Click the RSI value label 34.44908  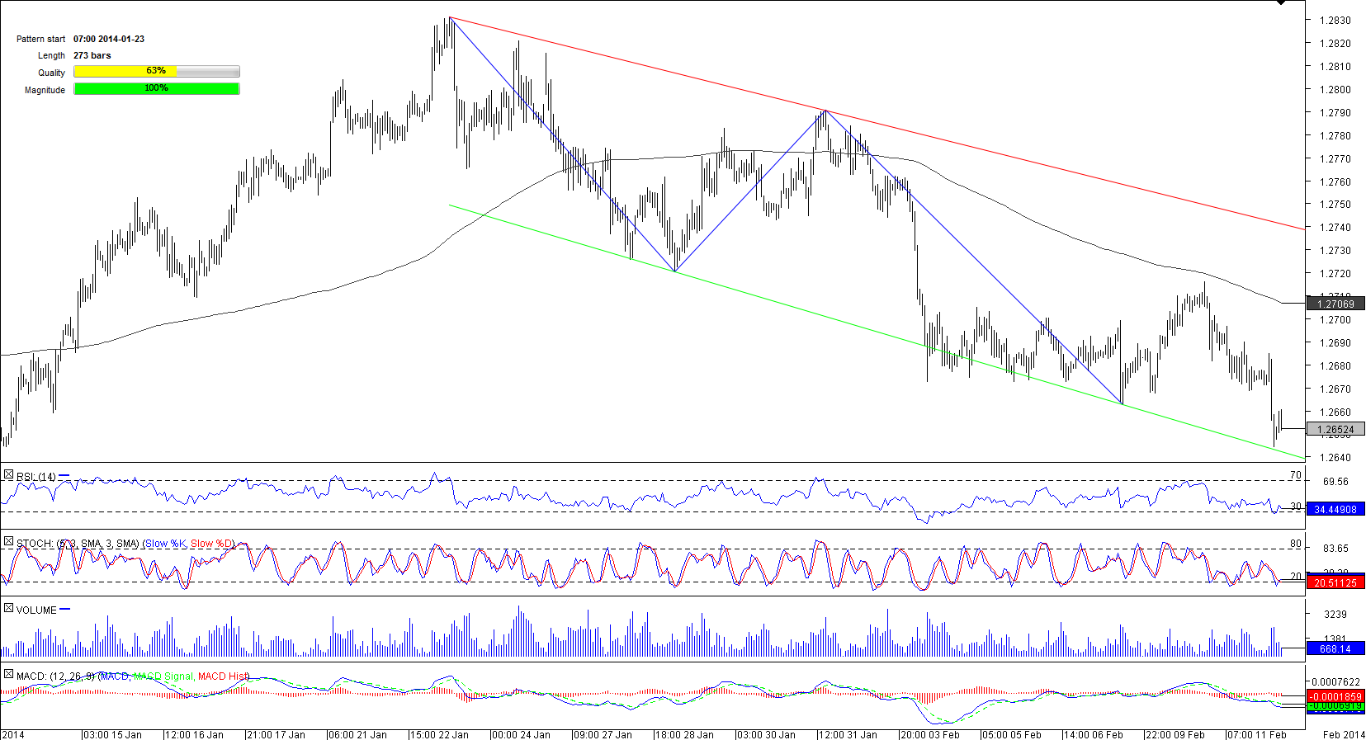[1335, 510]
